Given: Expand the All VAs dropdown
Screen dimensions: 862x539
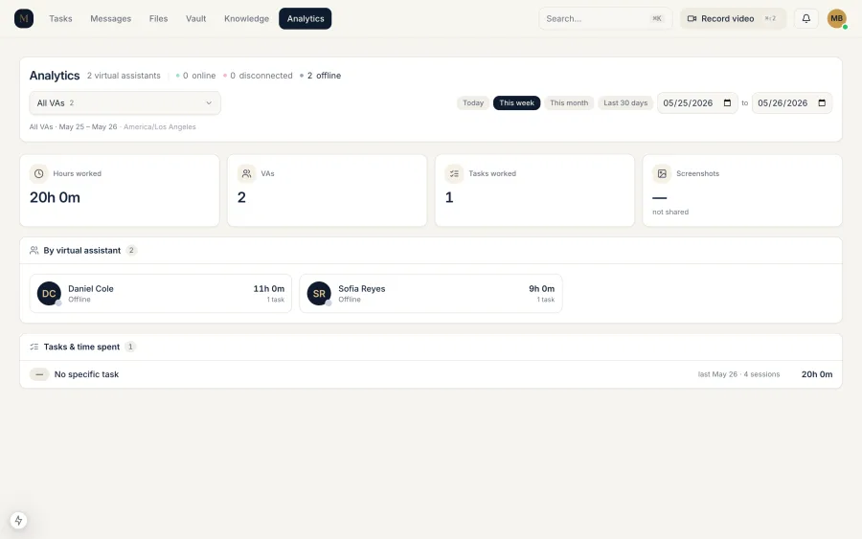Looking at the screenshot, I should point(125,102).
